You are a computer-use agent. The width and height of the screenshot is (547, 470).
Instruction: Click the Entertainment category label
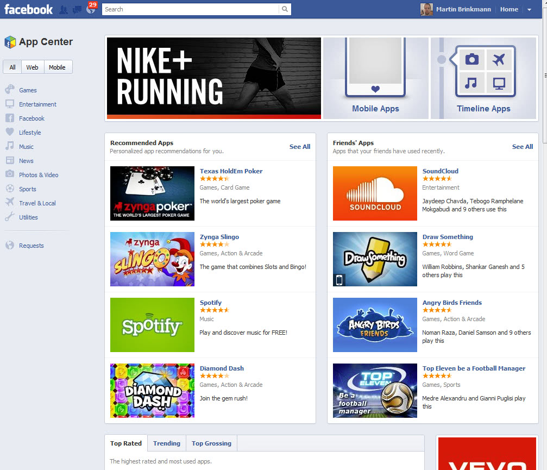37,104
